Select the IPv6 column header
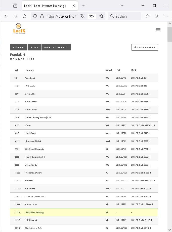 [x=134, y=70]
